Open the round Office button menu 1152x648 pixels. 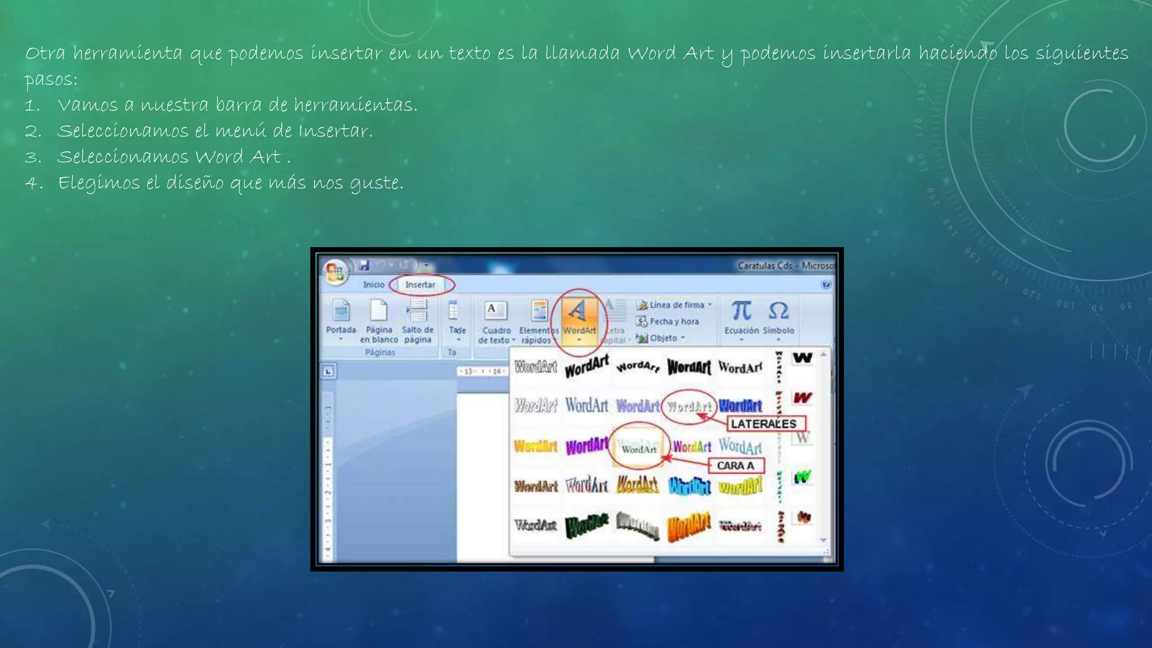pos(335,272)
